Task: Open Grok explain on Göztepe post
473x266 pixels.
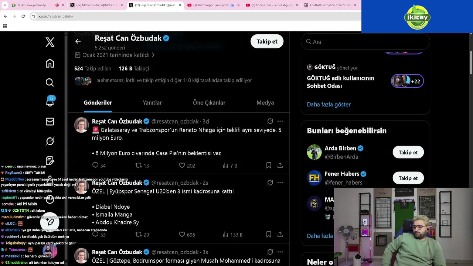Action: coord(270,252)
